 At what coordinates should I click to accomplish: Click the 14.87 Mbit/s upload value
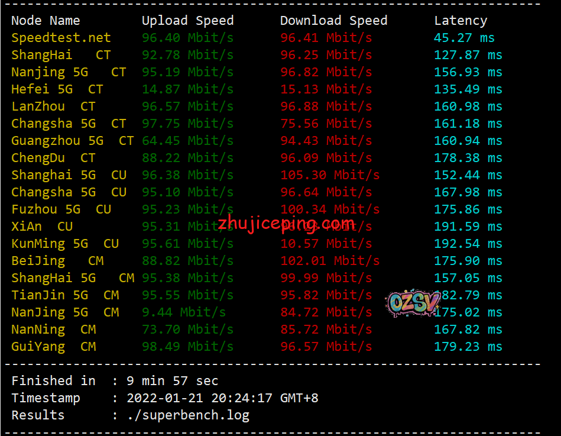187,89
